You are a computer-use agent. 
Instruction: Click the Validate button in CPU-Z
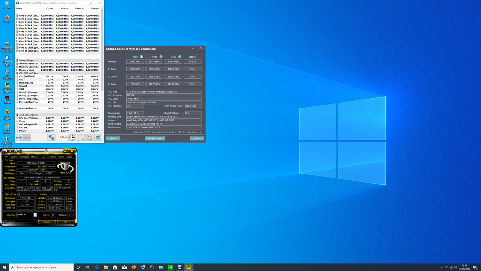(47, 222)
